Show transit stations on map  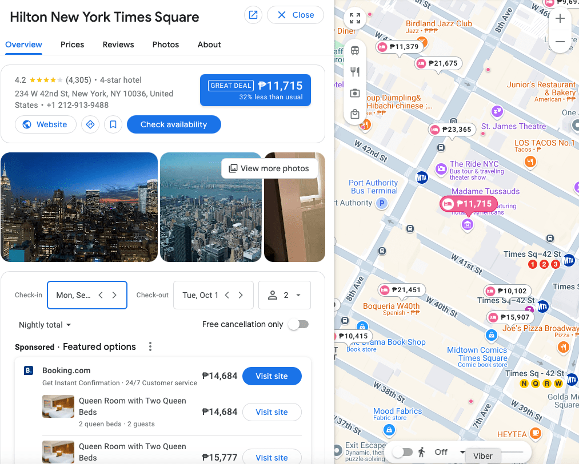tap(355, 51)
